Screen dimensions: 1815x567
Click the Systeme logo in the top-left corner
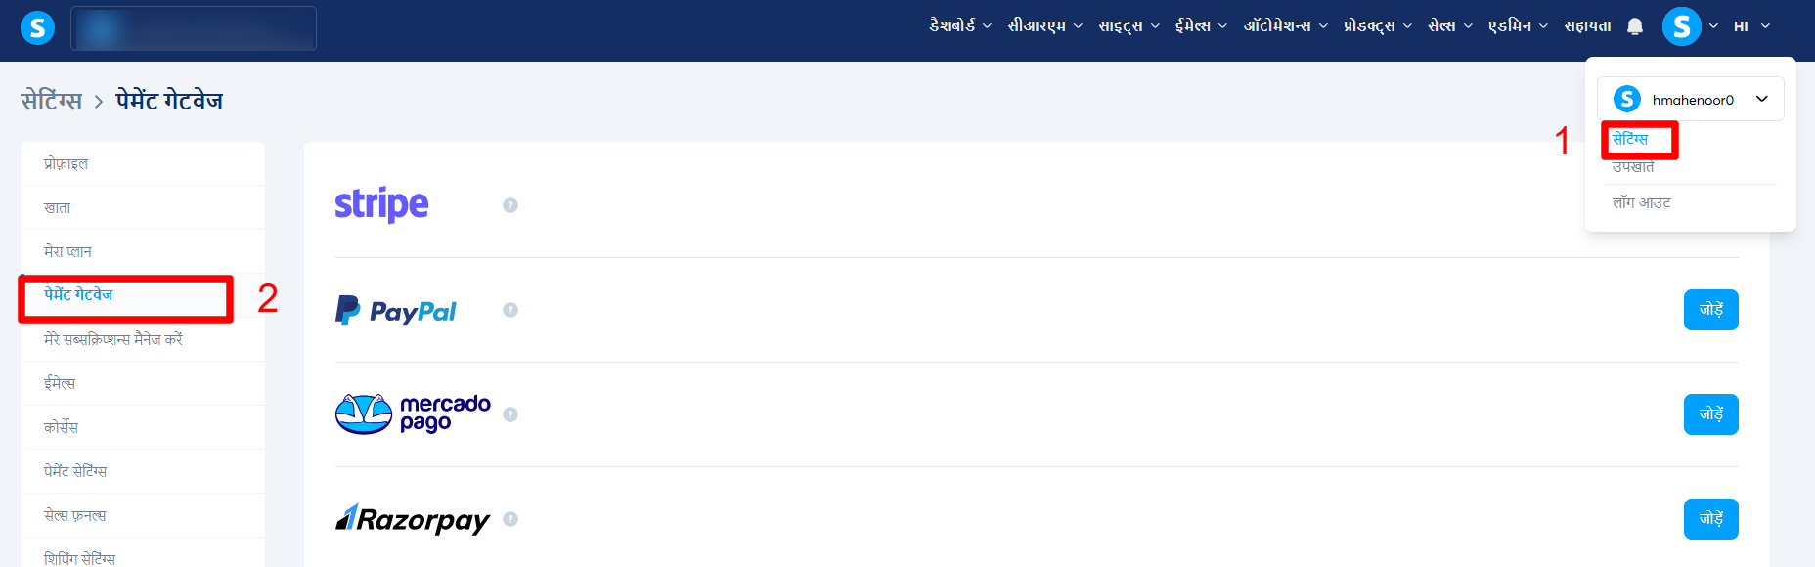coord(37,27)
